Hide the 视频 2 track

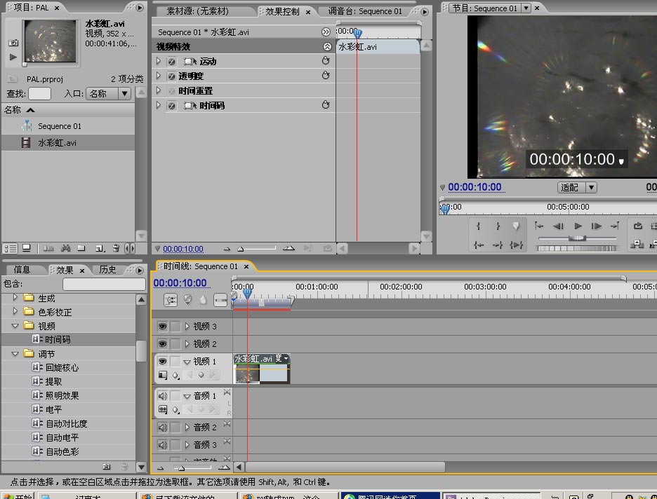163,344
